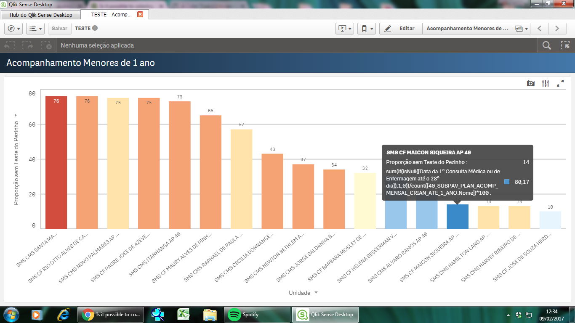Open the sheet selector dropdown
This screenshot has height=323, width=575.
pyautogui.click(x=476, y=29)
